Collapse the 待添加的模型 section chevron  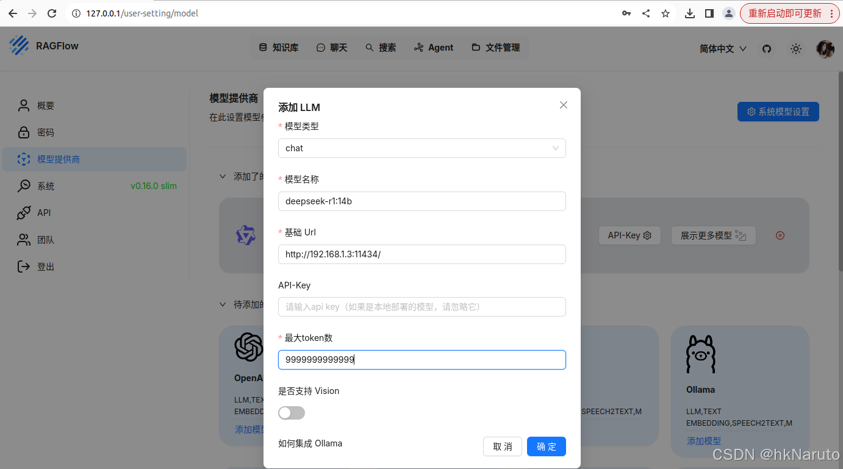pyautogui.click(x=223, y=304)
